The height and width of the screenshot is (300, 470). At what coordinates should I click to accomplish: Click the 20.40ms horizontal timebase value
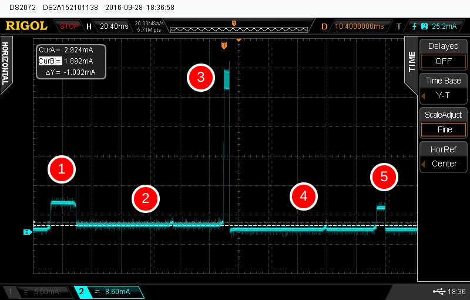tap(113, 26)
